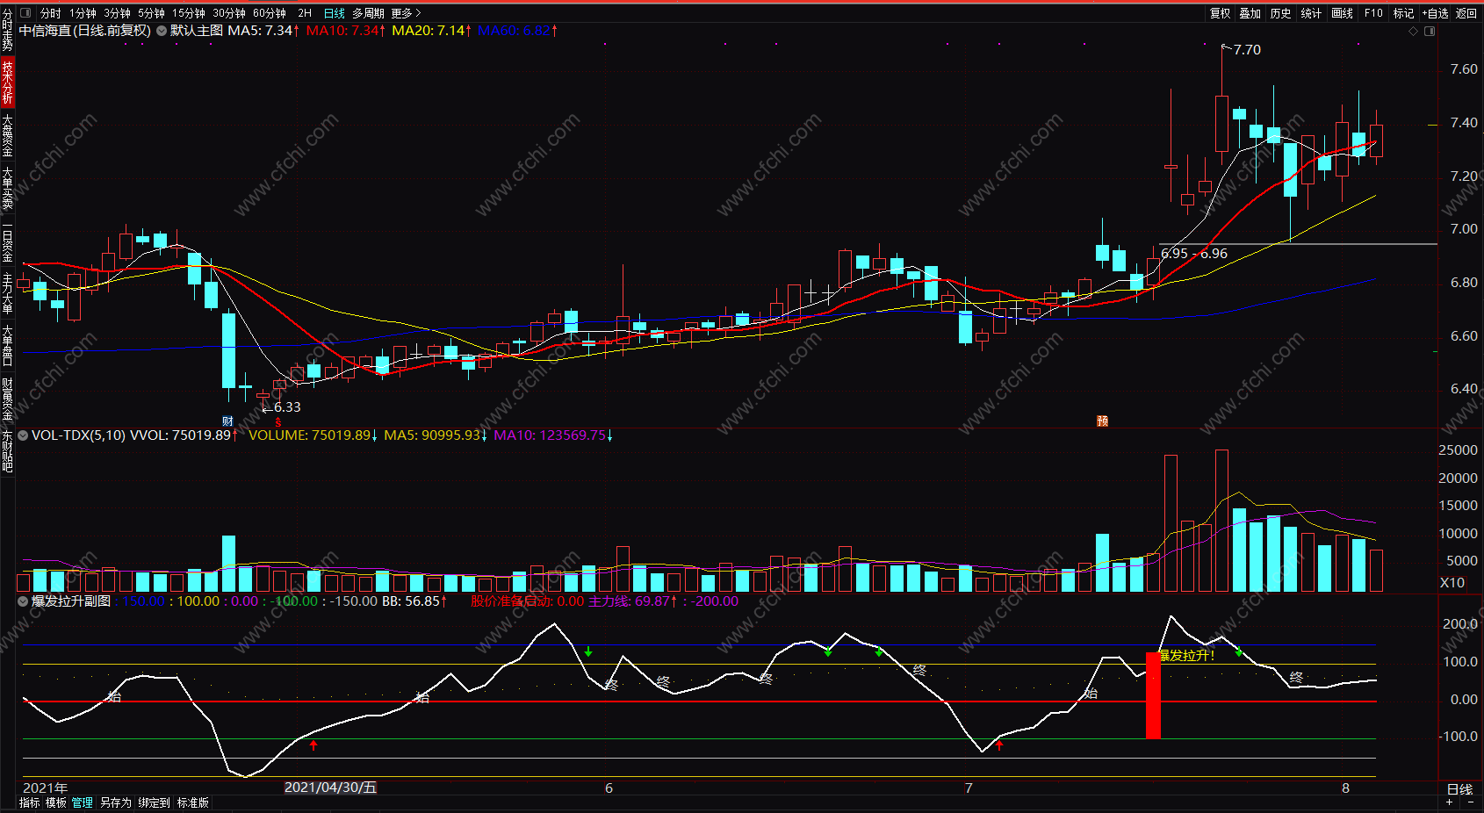The width and height of the screenshot is (1484, 813).
Task: Open the 主力大单 sidebar tab
Action: 7,292
